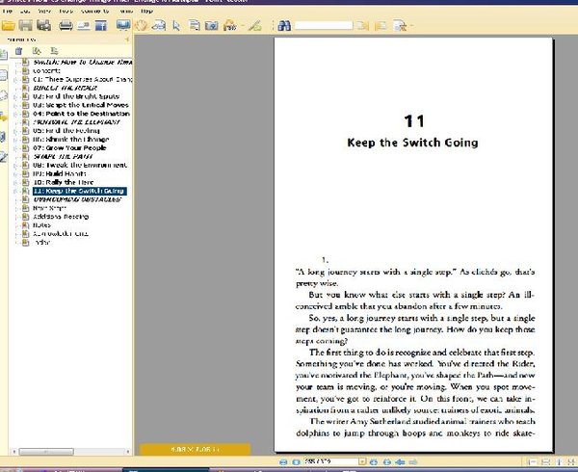Open the search options dropdown arrow
Image resolution: width=578 pixels, height=472 pixels.
pyautogui.click(x=411, y=26)
